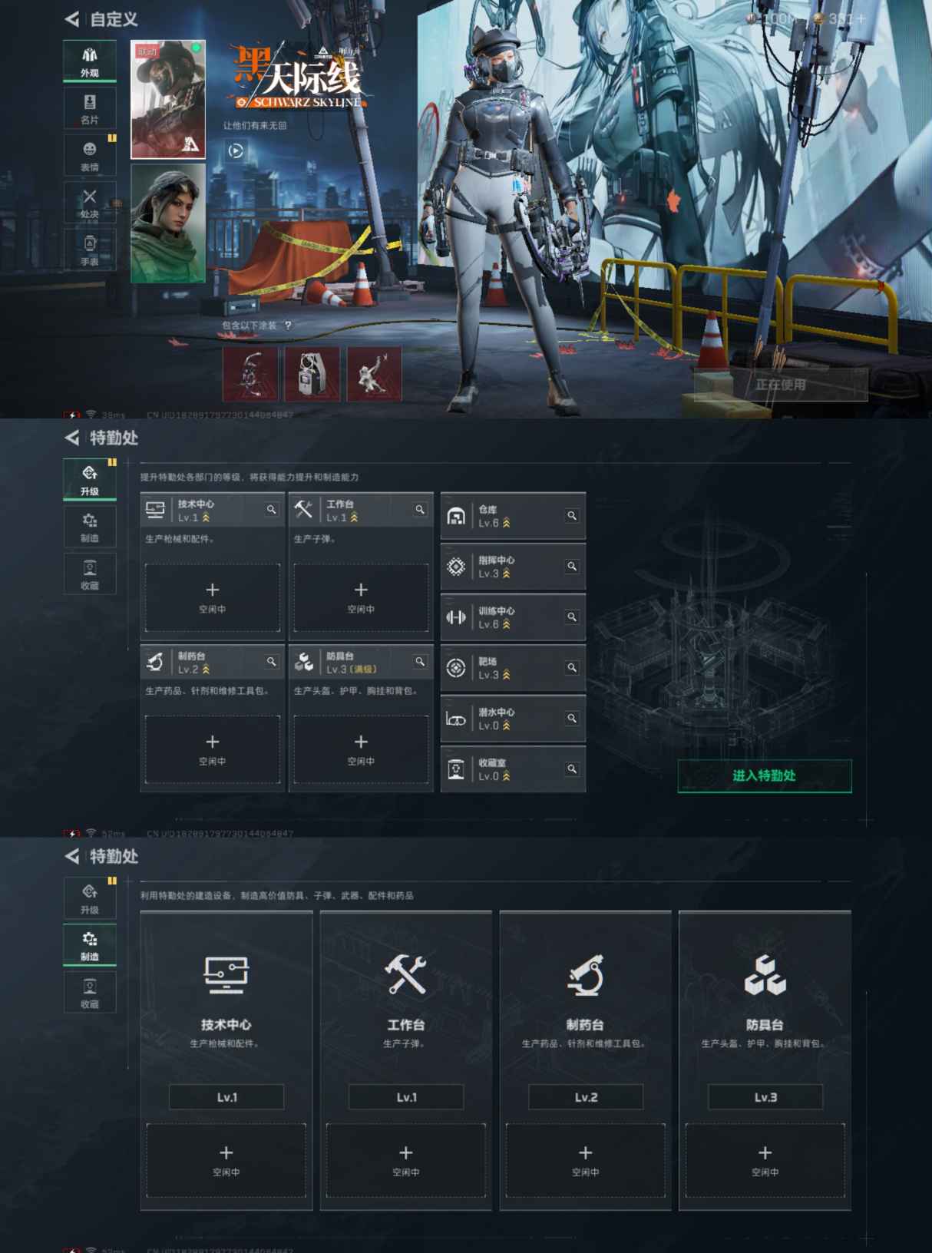Click the 正在使用 button

[x=781, y=385]
